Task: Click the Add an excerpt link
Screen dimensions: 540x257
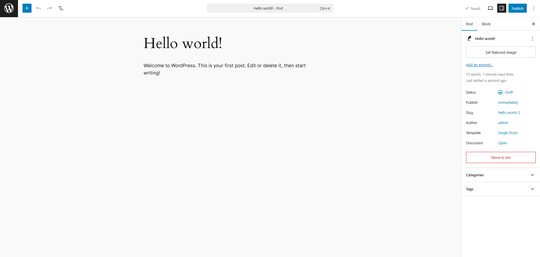Action: coord(479,65)
